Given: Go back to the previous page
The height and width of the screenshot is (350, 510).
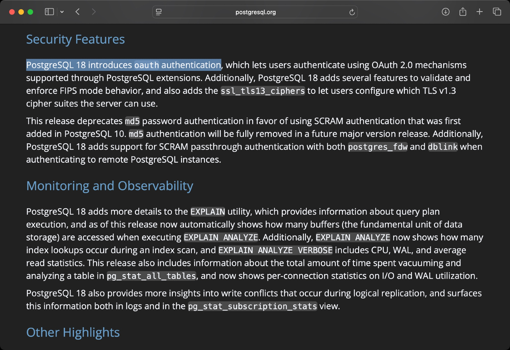Looking at the screenshot, I should click(78, 12).
